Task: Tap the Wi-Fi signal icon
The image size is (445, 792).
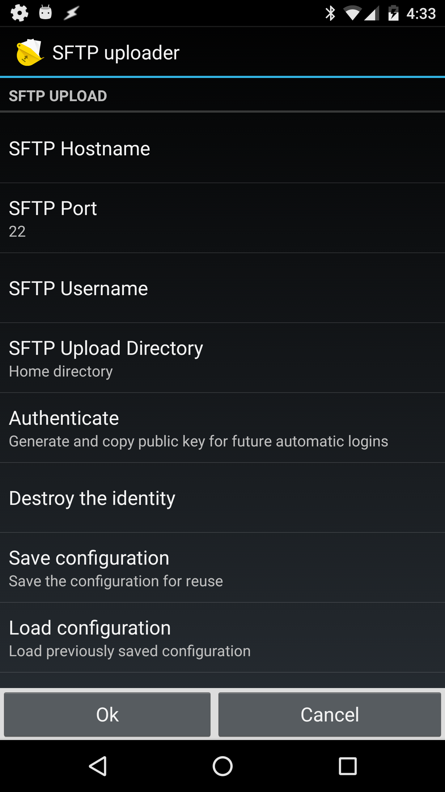Action: coord(352,14)
